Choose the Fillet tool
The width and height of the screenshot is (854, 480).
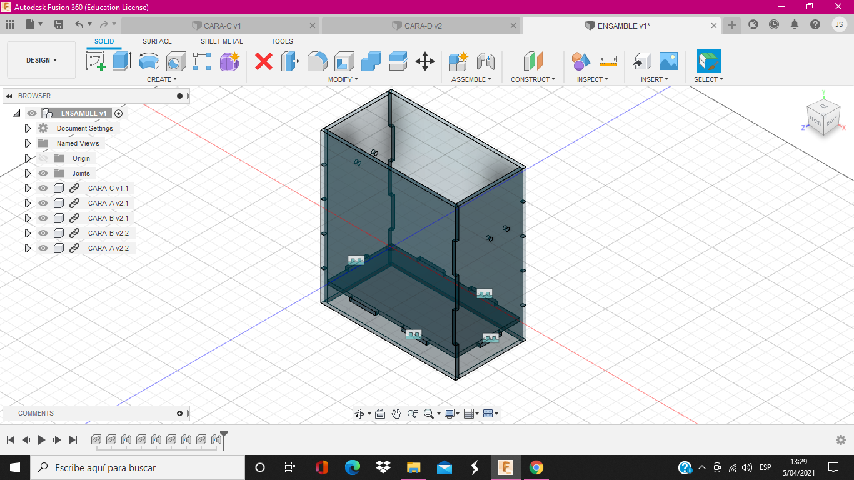pyautogui.click(x=318, y=61)
